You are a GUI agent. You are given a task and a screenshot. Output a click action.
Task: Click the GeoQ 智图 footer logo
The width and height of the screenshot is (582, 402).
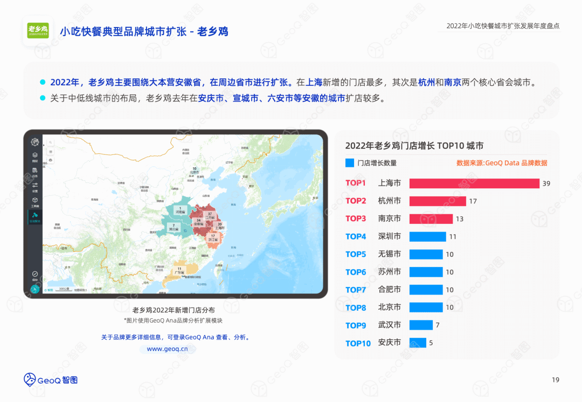[51, 380]
